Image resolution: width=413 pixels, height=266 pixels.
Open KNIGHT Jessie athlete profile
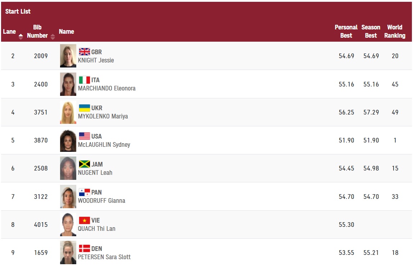point(96,60)
